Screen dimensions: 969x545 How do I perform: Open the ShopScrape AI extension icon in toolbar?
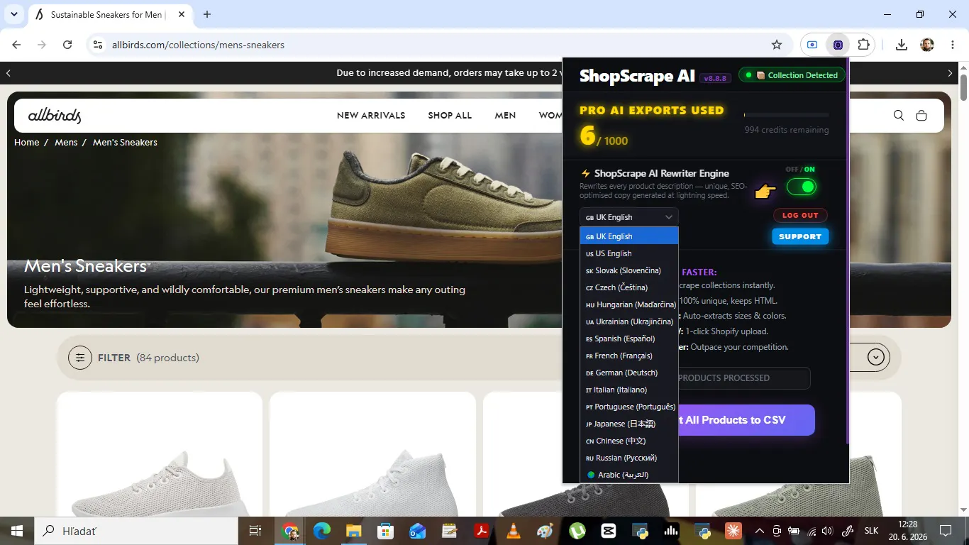pos(838,45)
